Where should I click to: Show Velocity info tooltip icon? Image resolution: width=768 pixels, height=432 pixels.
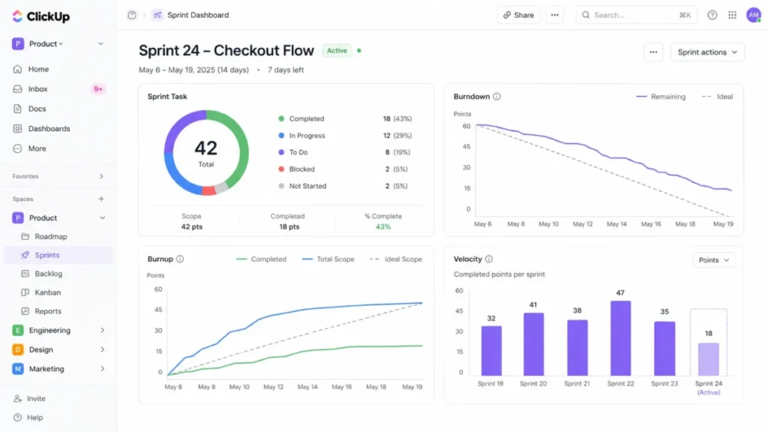click(489, 259)
